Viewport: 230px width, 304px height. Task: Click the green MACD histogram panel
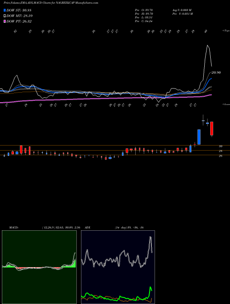coord(39,267)
